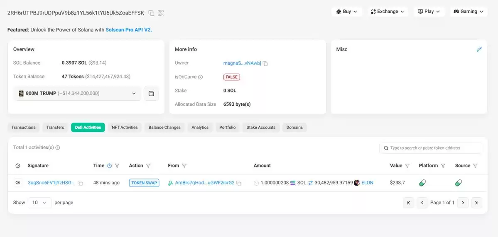Click the source pill icon in row

point(458,183)
